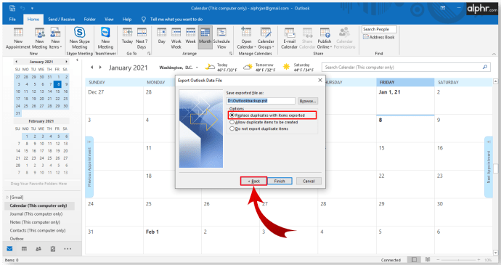
Task: Switch to the Folder ribbon tab
Action: pos(90,19)
